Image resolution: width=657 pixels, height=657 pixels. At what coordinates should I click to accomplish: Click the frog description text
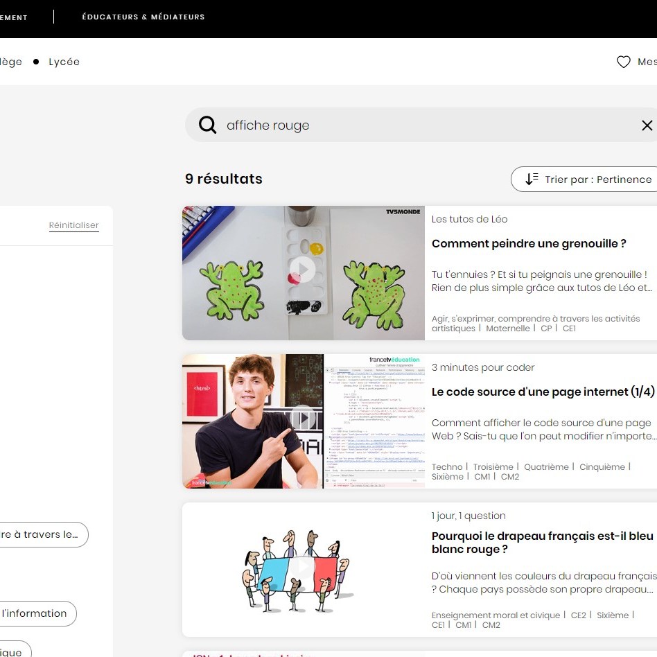click(542, 281)
